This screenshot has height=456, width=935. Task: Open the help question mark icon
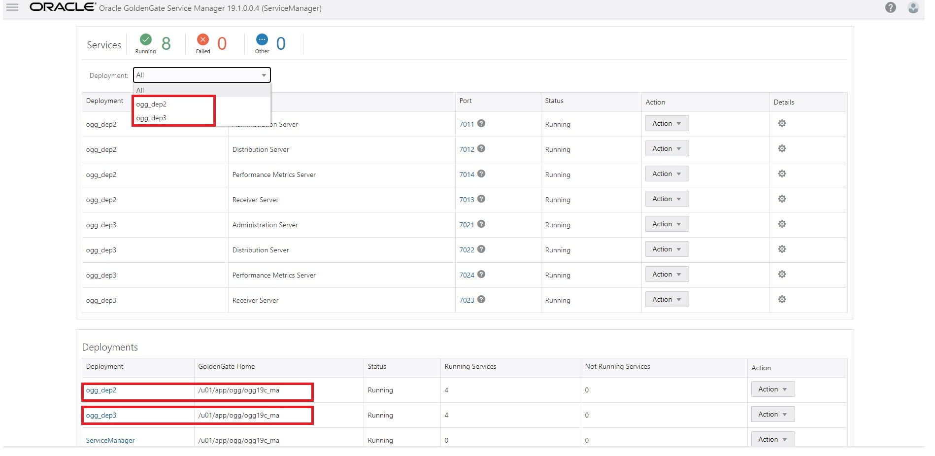(x=890, y=7)
